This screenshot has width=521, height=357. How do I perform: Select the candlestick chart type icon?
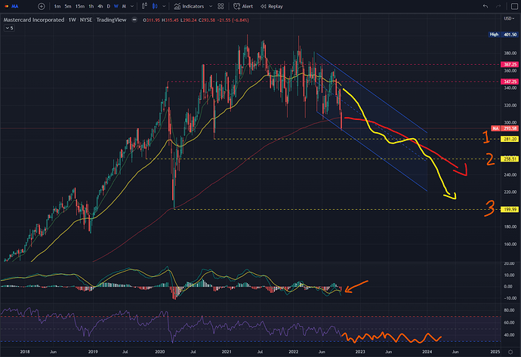(x=155, y=6)
